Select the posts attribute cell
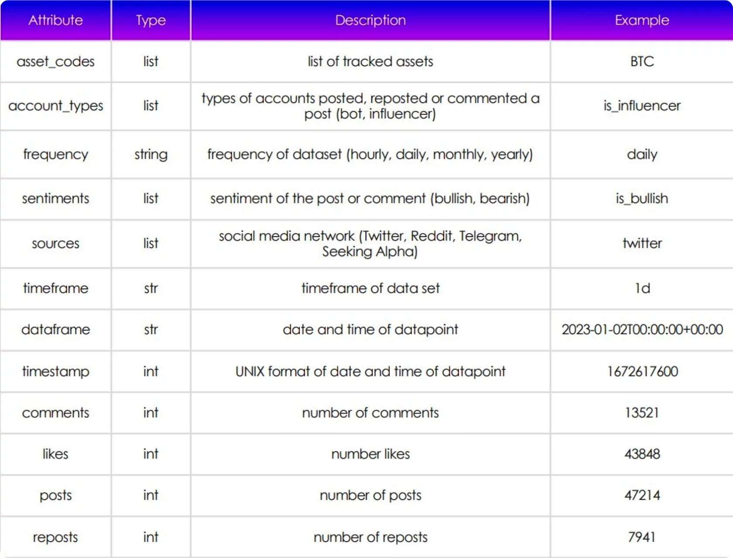This screenshot has height=558, width=733. tap(55, 495)
